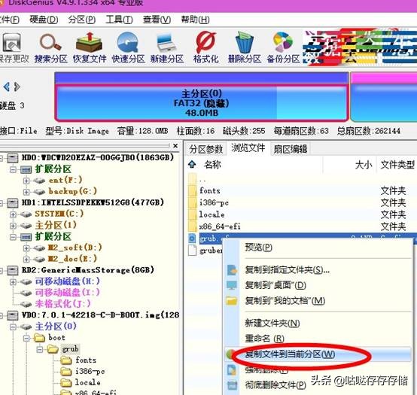Image resolution: width=417 pixels, height=395 pixels.
Task: Click the Copy to My Documents folder icon
Action: [x=232, y=301]
